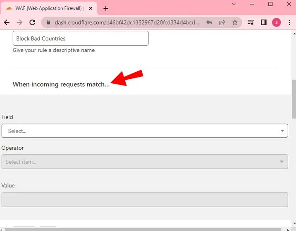This screenshot has width=296, height=231.
Task: Open the pink profile avatar
Action: (276, 22)
